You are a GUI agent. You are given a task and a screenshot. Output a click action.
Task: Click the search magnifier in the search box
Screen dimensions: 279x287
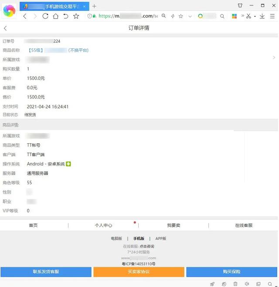(222, 16)
